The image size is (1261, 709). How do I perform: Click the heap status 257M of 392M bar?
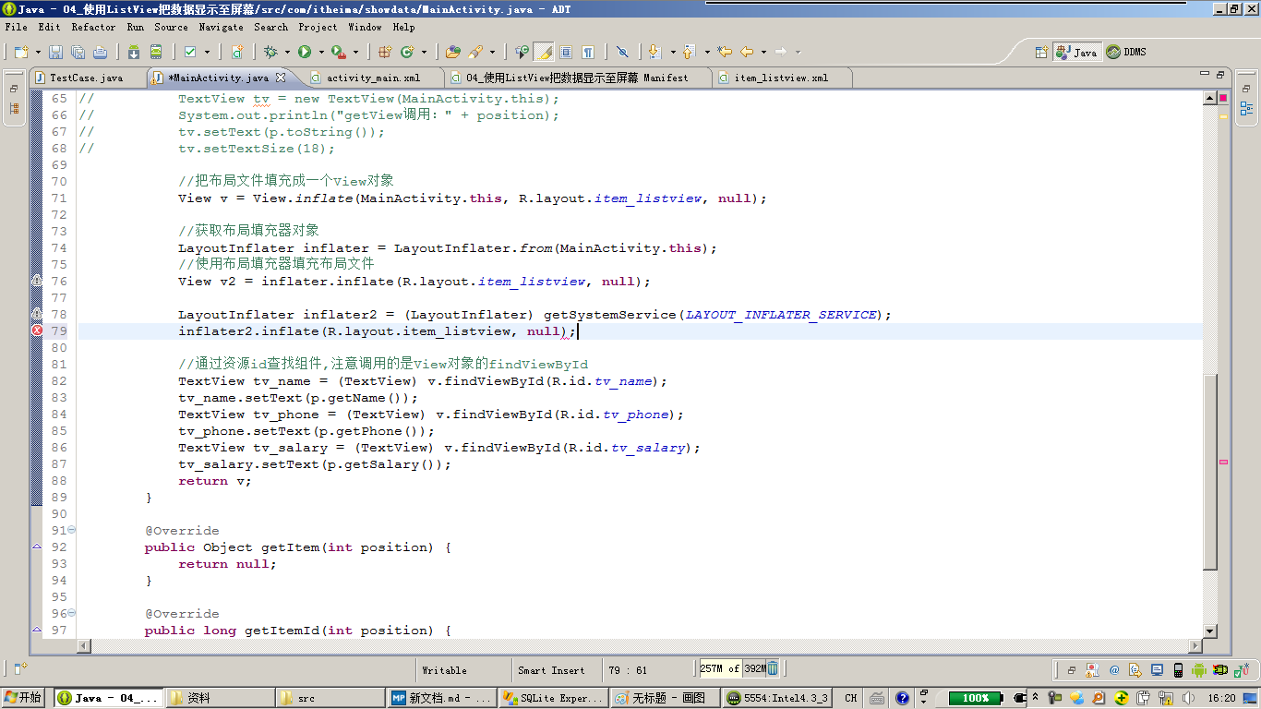pyautogui.click(x=732, y=668)
